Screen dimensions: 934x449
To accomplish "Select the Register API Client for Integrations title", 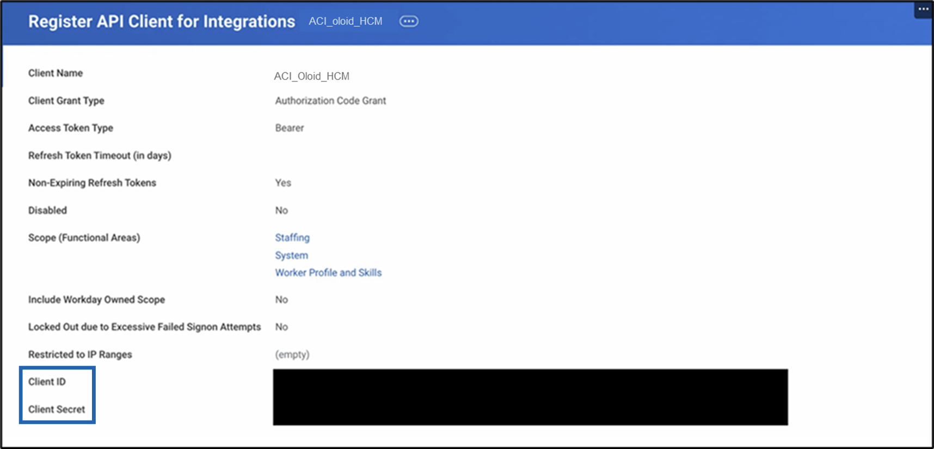I will click(162, 21).
